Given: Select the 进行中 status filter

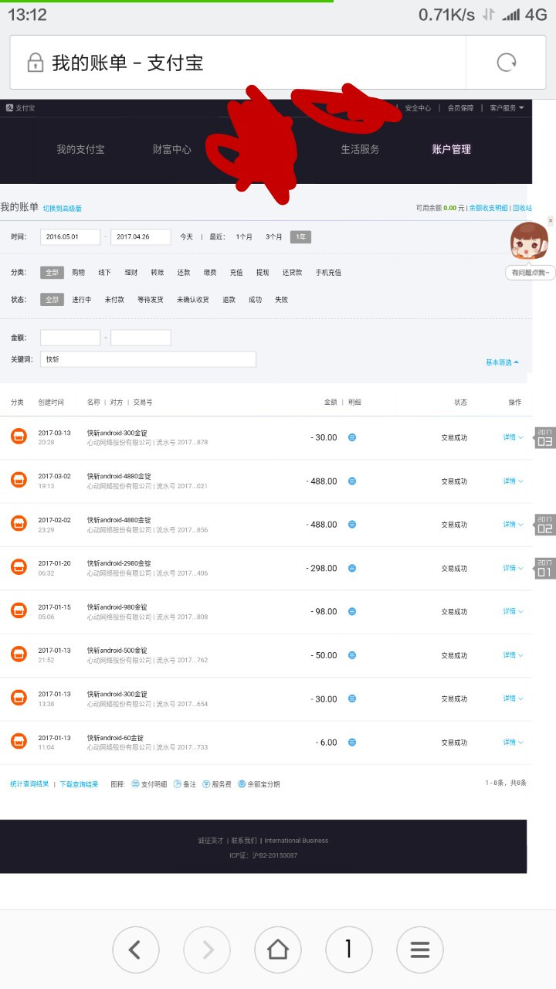Looking at the screenshot, I should pos(82,299).
